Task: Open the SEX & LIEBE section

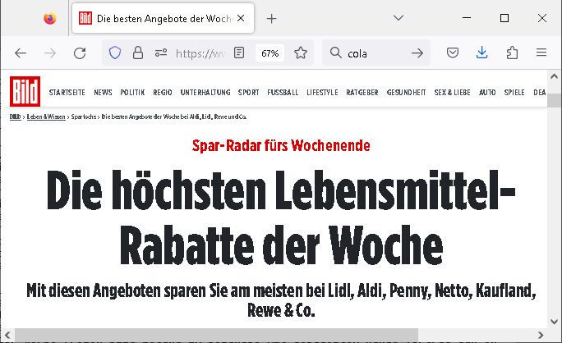Action: pyautogui.click(x=453, y=93)
